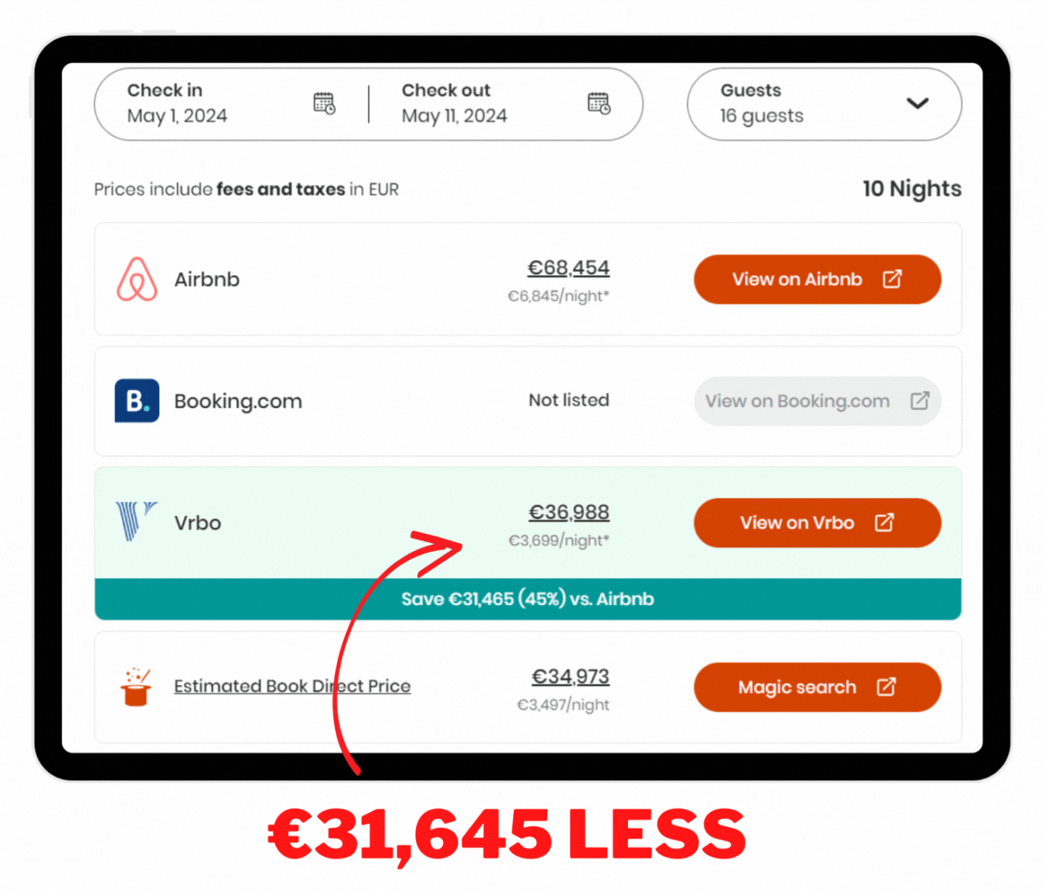Click the View on Airbnb button

pyautogui.click(x=818, y=279)
